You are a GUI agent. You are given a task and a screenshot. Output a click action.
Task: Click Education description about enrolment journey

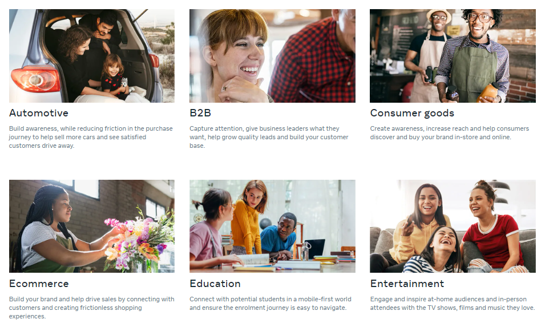271,304
